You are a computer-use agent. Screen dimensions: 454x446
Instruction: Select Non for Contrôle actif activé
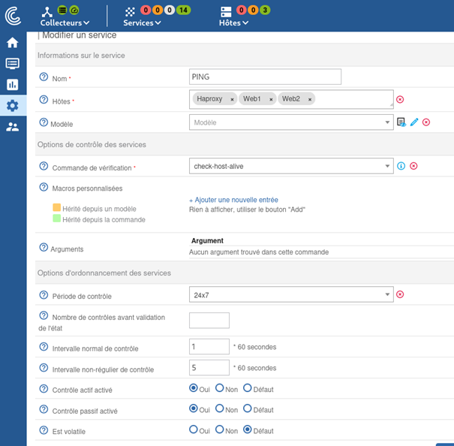point(220,388)
